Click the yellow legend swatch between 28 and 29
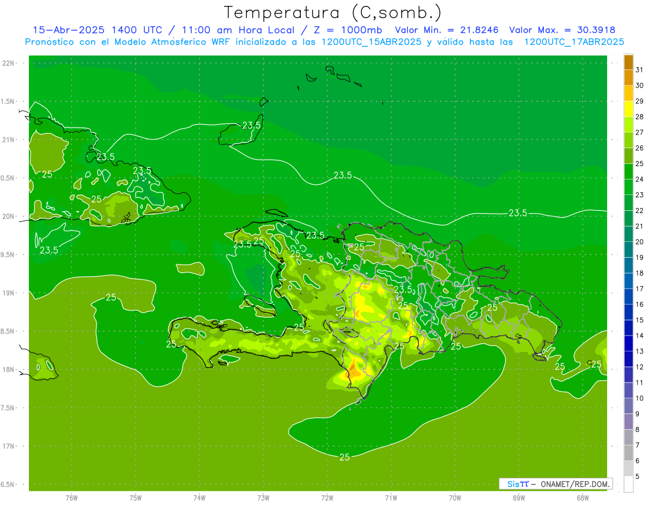The height and width of the screenshot is (505, 654). 628,109
